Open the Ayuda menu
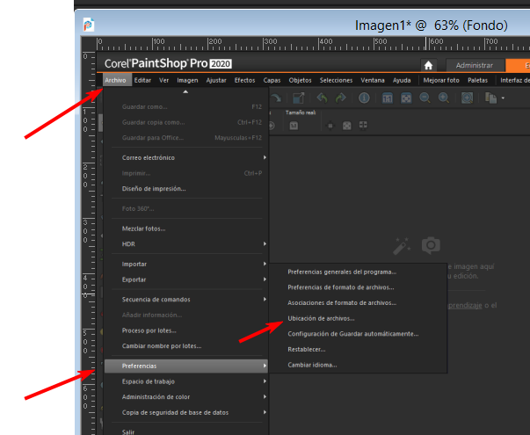The image size is (530, 435). point(402,80)
